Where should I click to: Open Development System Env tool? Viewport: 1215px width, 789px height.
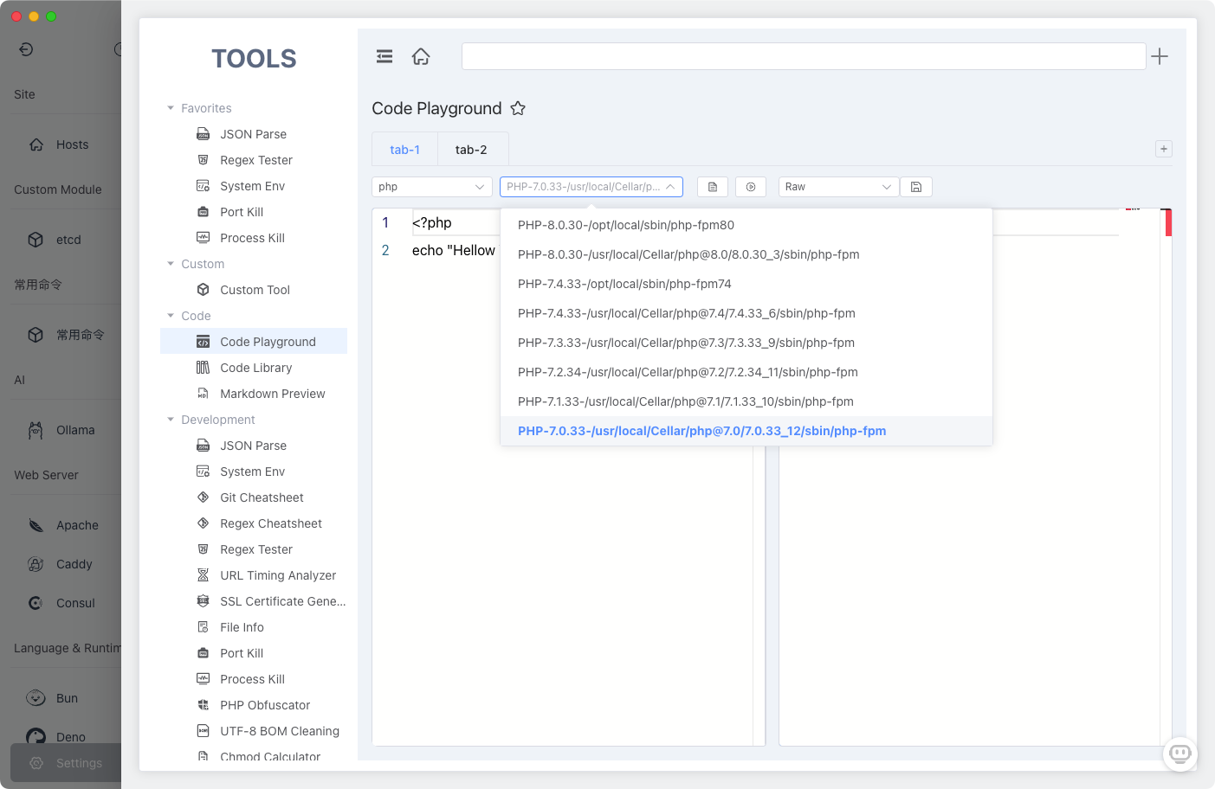(254, 471)
